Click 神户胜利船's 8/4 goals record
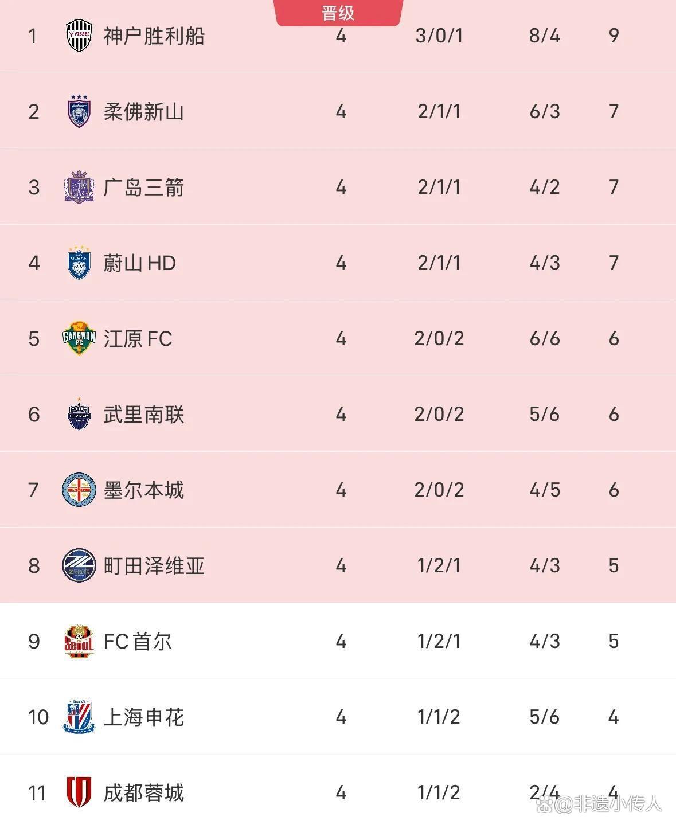This screenshot has width=676, height=828. (544, 36)
